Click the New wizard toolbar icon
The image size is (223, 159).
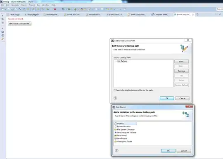click(x=3, y=9)
